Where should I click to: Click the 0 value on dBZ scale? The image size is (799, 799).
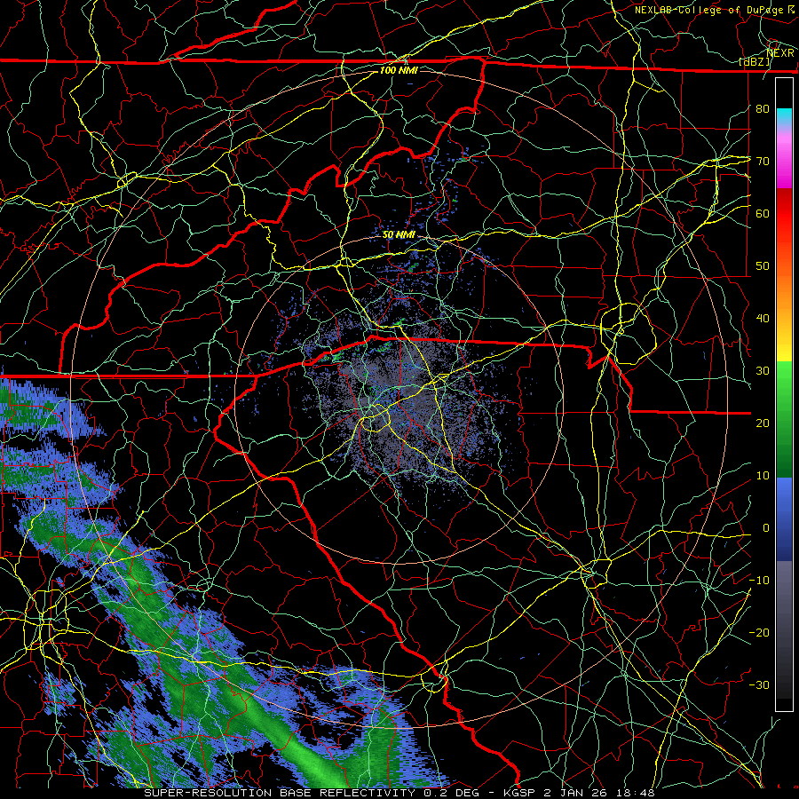[766, 528]
